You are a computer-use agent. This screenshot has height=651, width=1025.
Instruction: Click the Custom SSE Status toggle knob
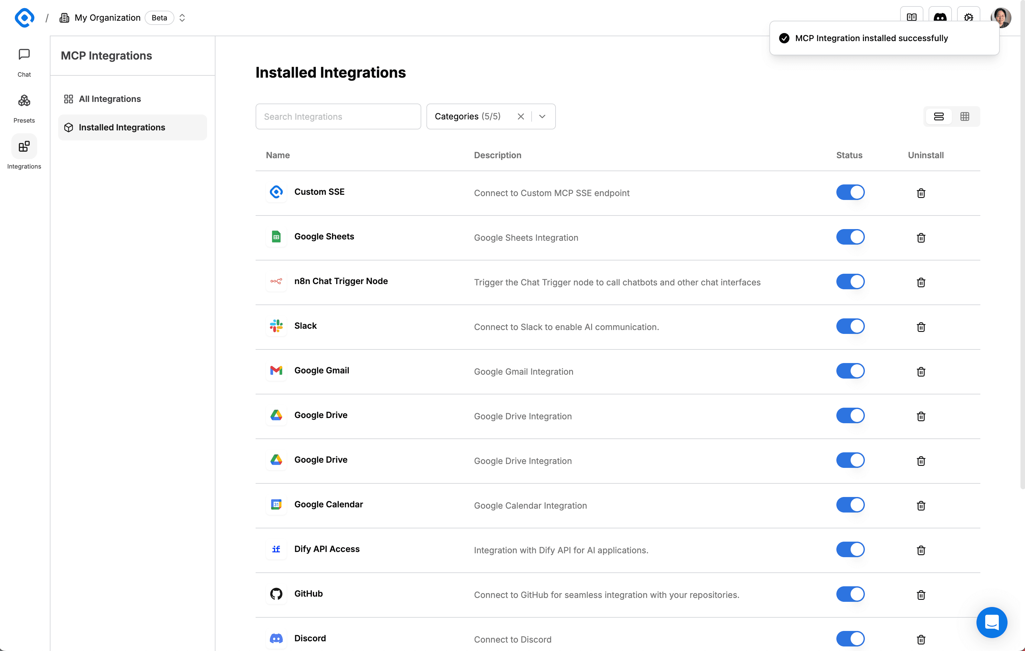856,192
